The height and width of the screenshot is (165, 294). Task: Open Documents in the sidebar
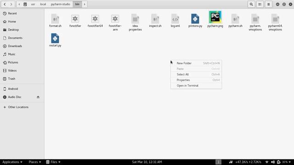point(22,38)
